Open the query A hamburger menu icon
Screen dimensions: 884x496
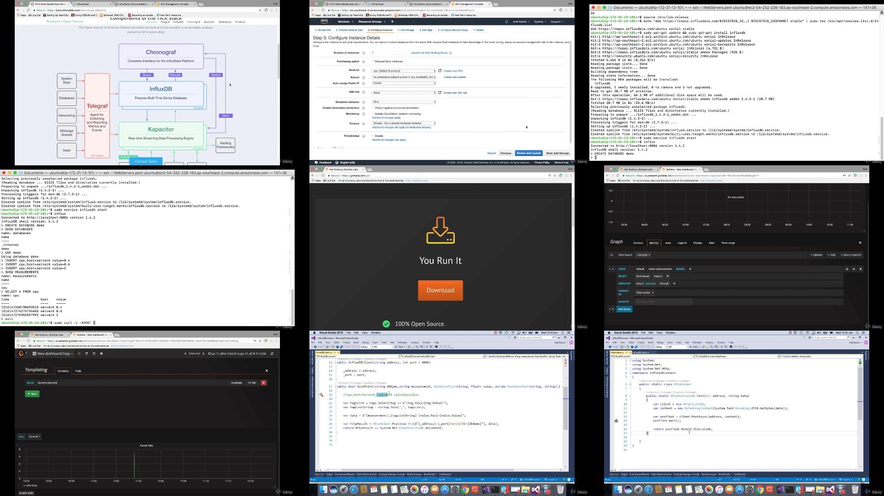point(847,269)
